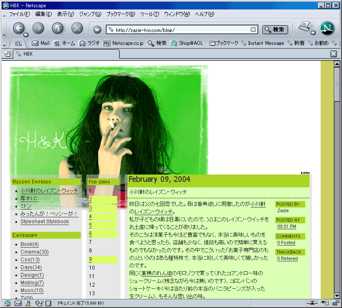Click the Navigator icon in status bar
Screen dimensions: 342x308
[x=8, y=303]
